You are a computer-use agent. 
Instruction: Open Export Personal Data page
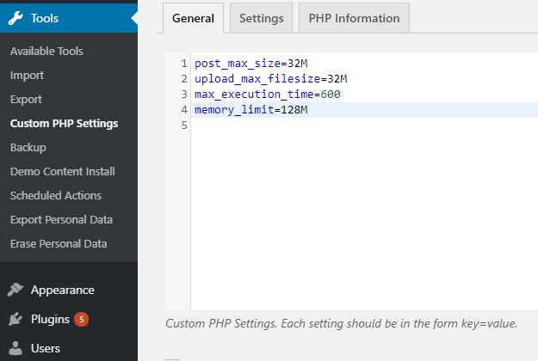pyautogui.click(x=61, y=219)
